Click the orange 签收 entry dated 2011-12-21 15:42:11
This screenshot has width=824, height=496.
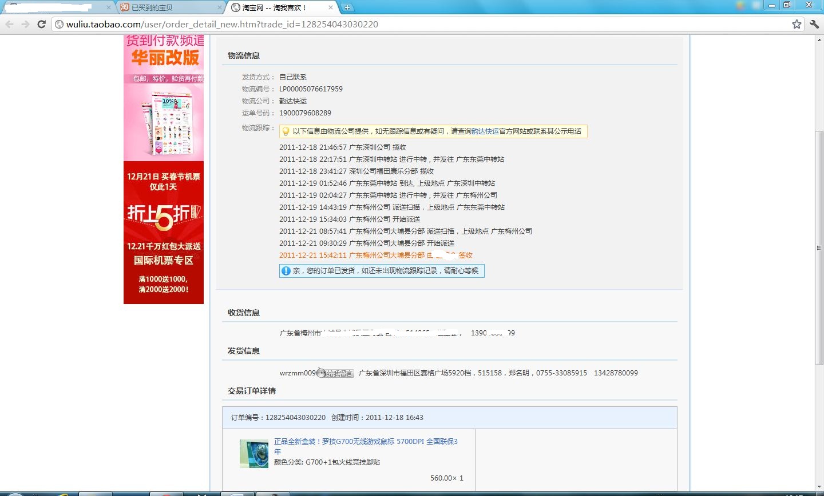click(x=376, y=255)
